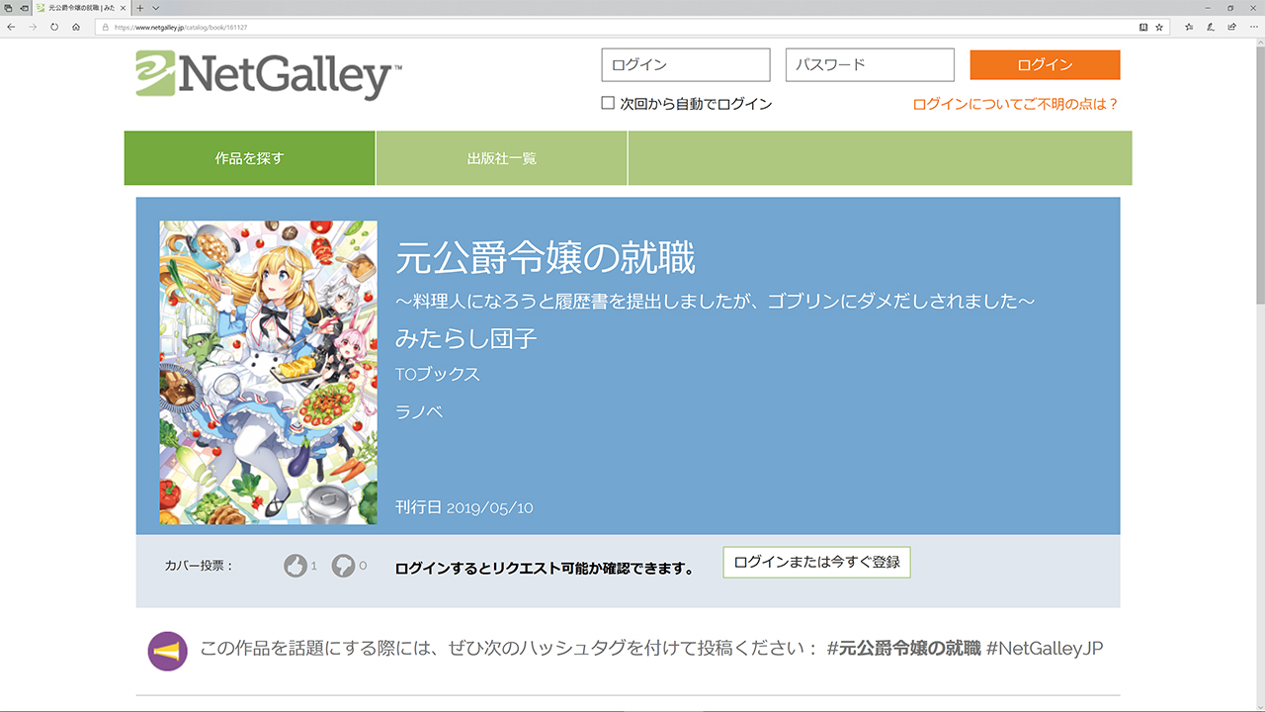This screenshot has height=712, width=1265.
Task: Enable 次回から自動でログイン checkbox
Action: click(608, 102)
